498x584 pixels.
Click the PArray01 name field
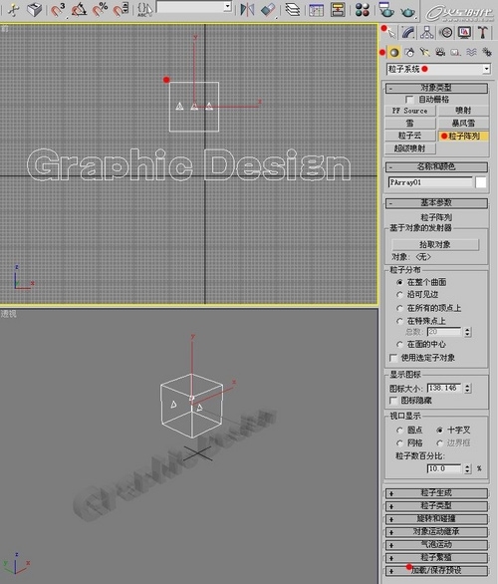click(x=430, y=182)
